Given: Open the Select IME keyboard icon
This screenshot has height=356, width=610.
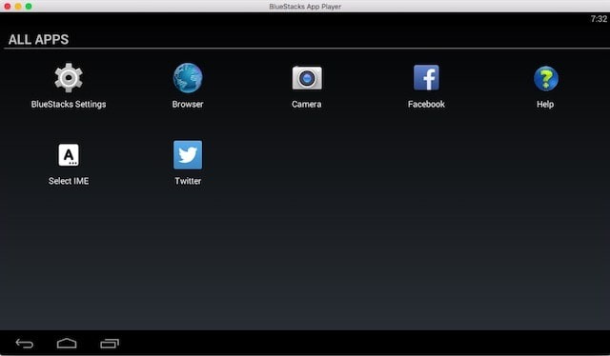Looking at the screenshot, I should point(69,155).
